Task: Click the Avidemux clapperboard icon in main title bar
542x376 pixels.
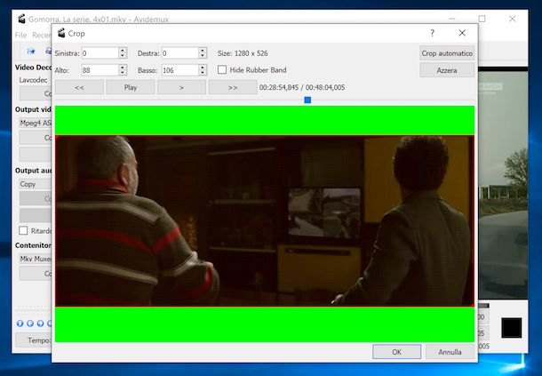Action: pyautogui.click(x=21, y=19)
